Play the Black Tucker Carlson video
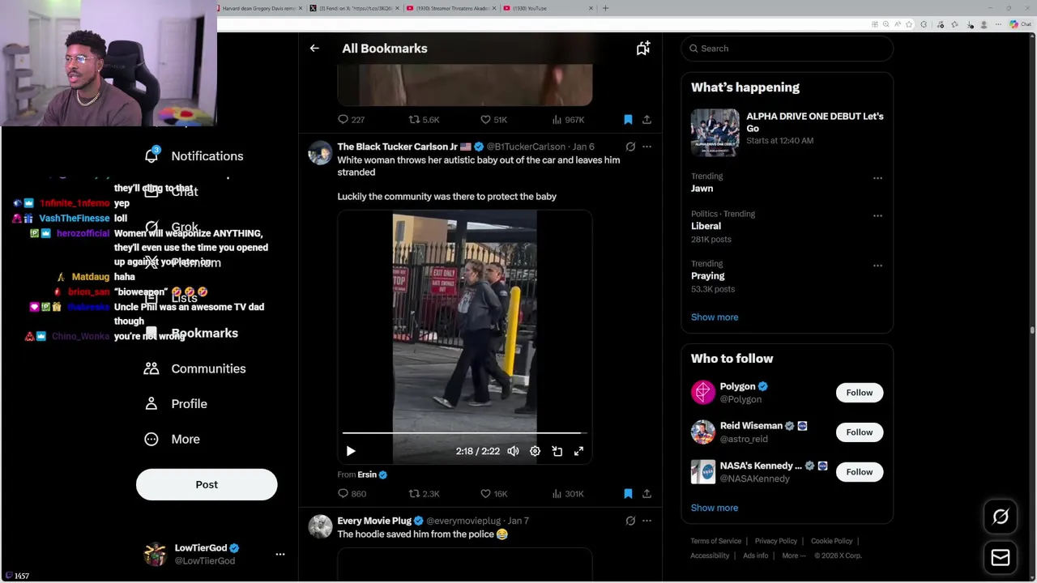The width and height of the screenshot is (1037, 583). coord(351,451)
